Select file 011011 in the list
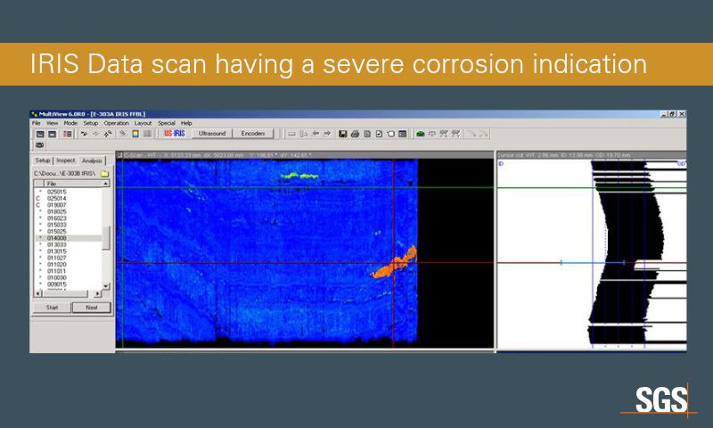713x428 pixels. pos(57,271)
